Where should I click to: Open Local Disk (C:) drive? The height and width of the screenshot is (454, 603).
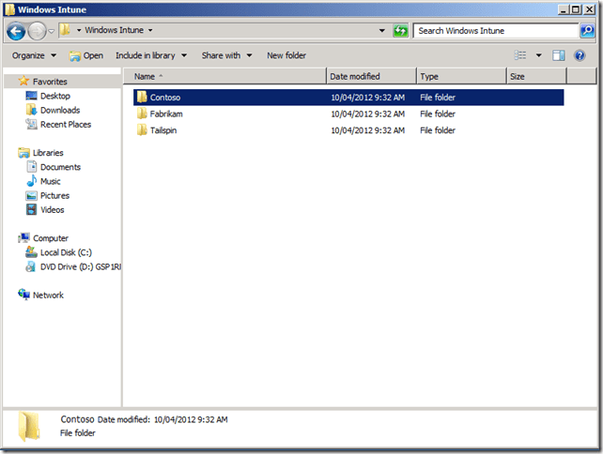point(66,252)
